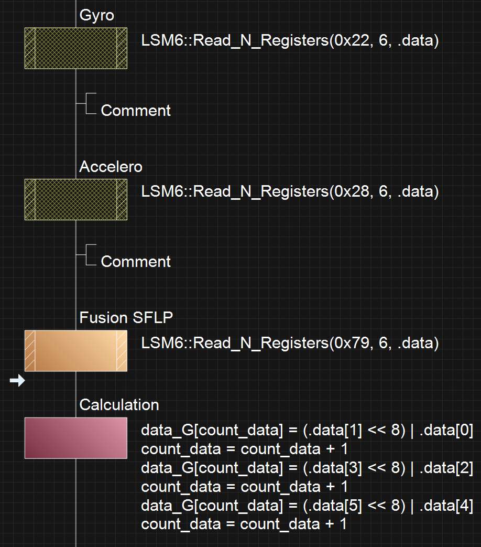481x547 pixels.
Task: Click the Comment text below Gyro
Action: pyautogui.click(x=136, y=111)
